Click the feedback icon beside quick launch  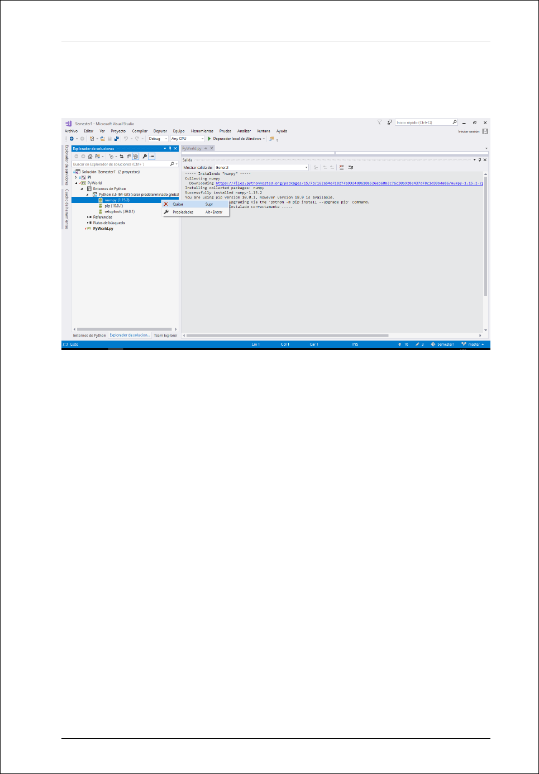click(x=390, y=122)
